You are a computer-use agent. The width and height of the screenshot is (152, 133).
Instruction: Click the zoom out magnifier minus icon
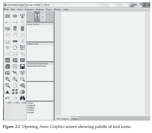click(23, 79)
